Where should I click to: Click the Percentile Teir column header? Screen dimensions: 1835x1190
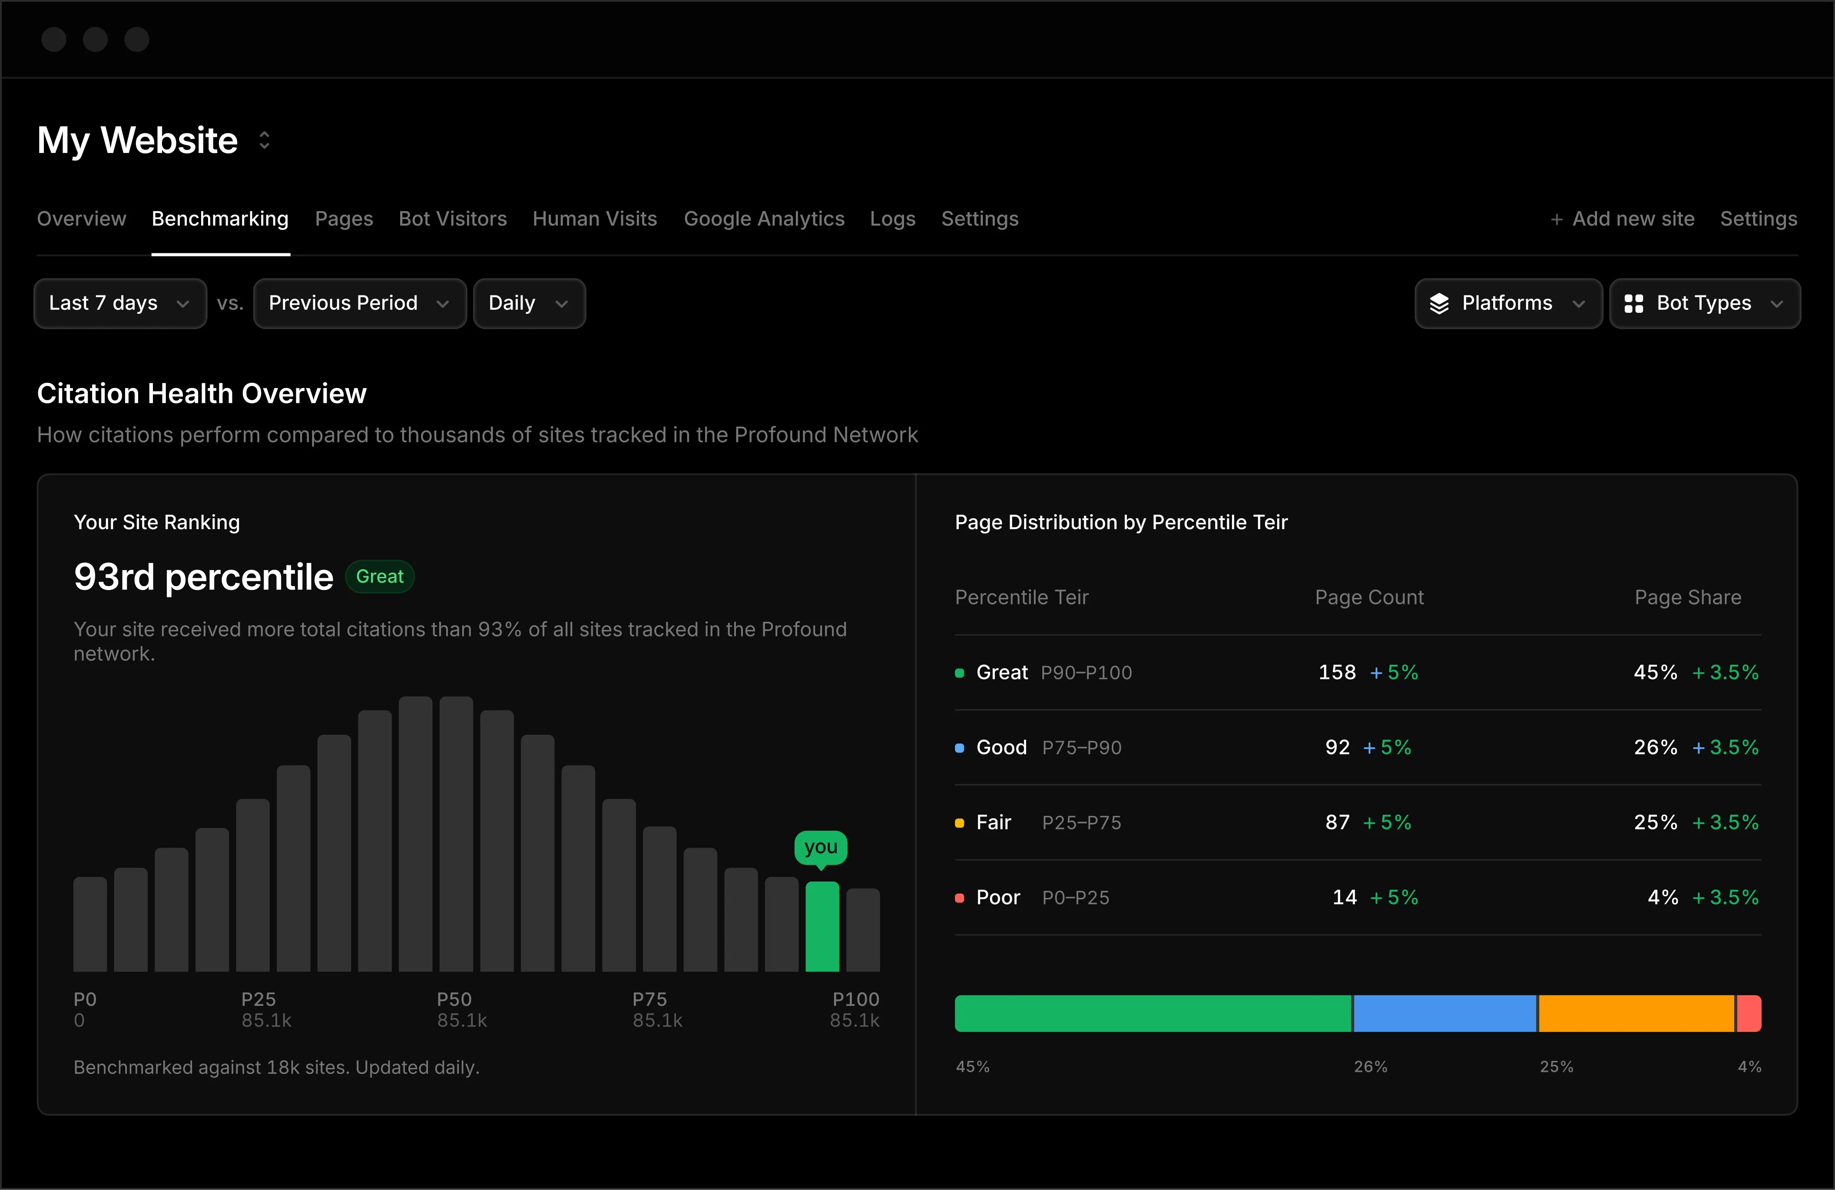tap(1022, 598)
